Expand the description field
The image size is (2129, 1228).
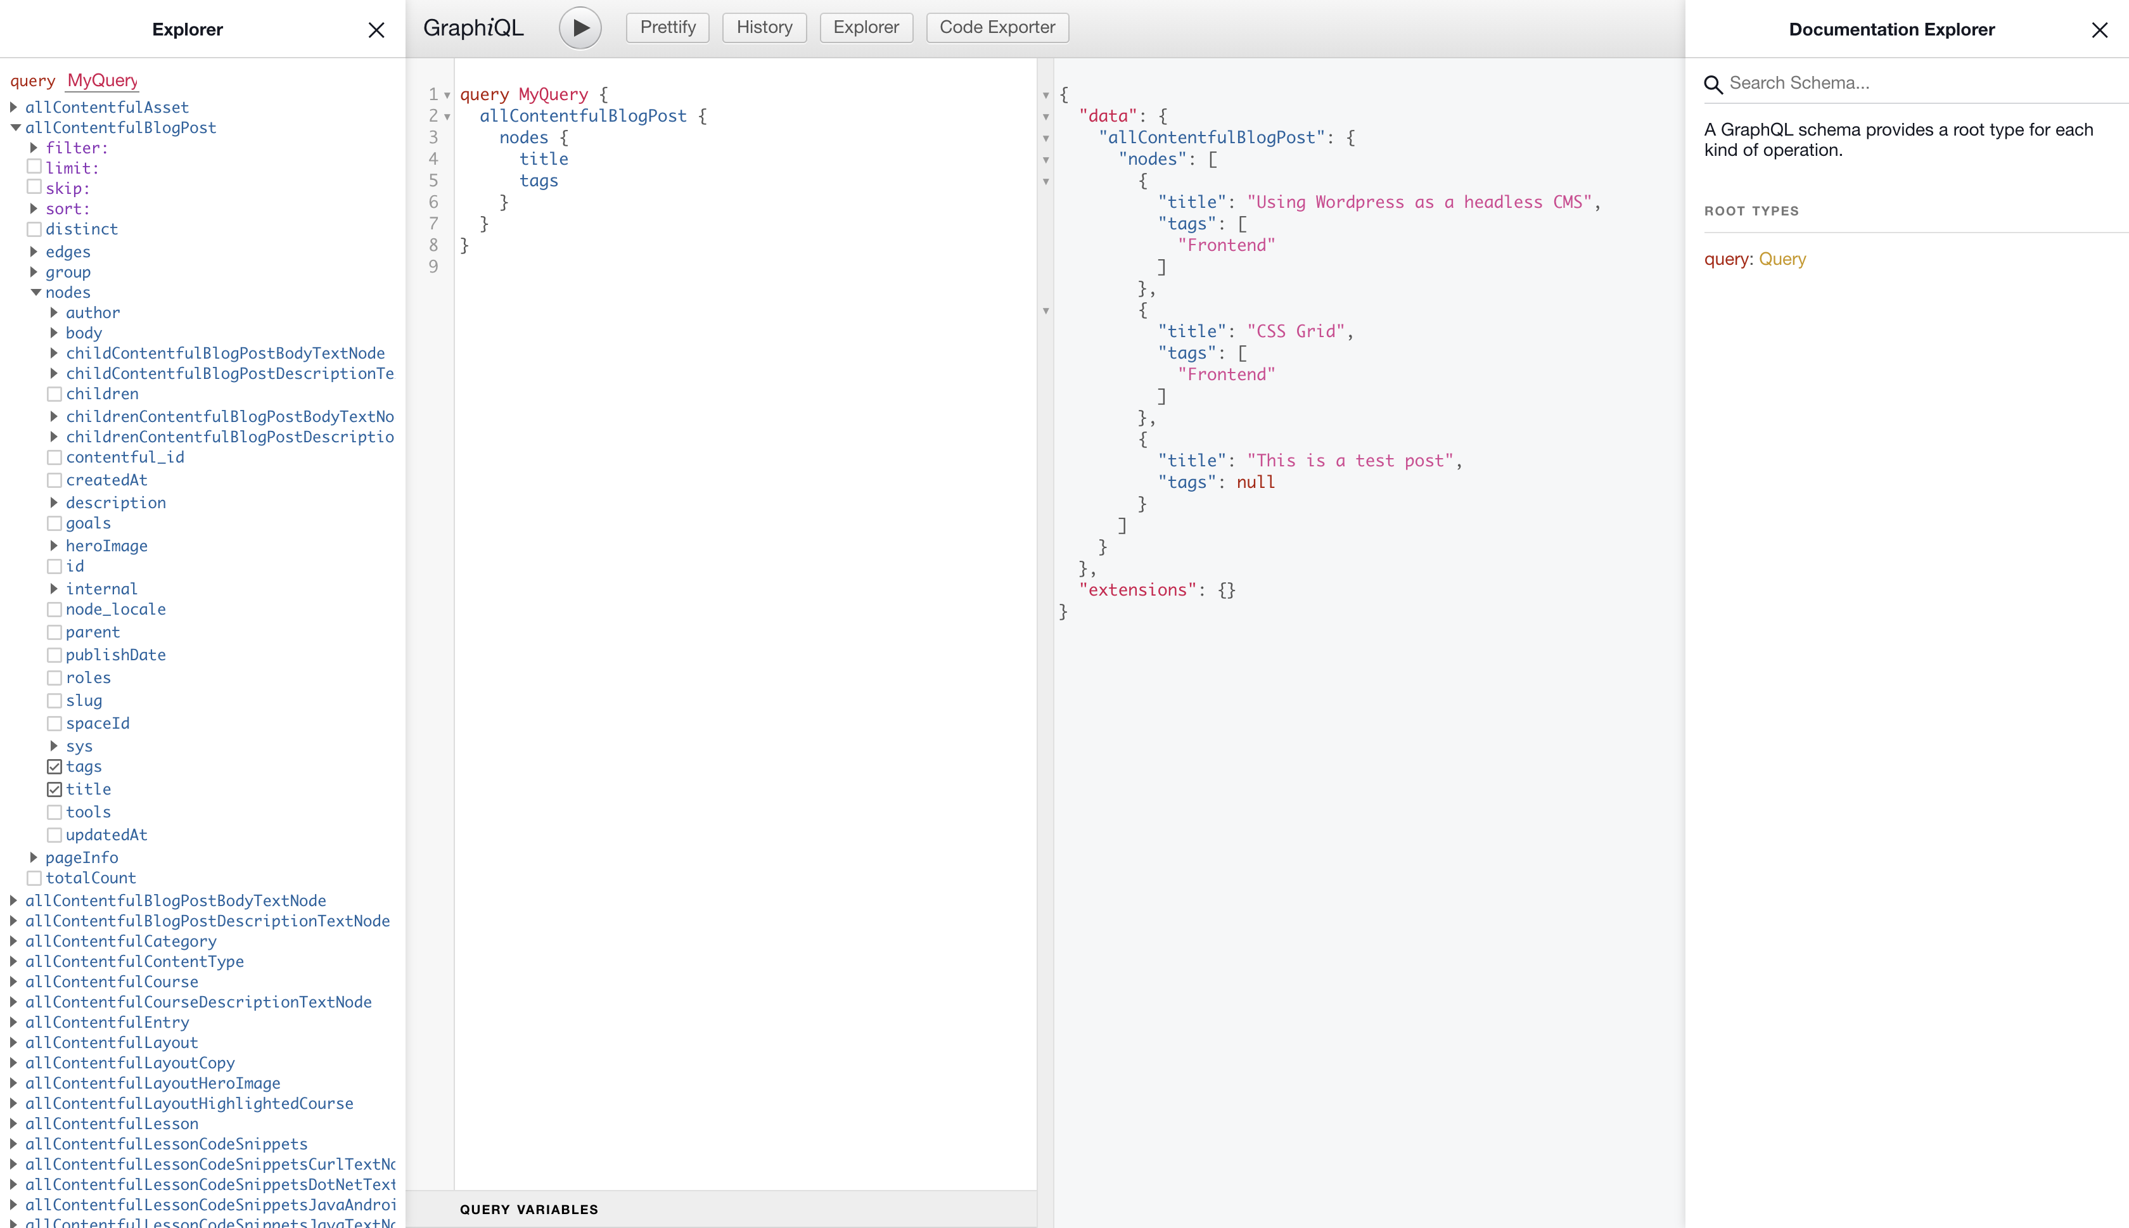tap(54, 502)
